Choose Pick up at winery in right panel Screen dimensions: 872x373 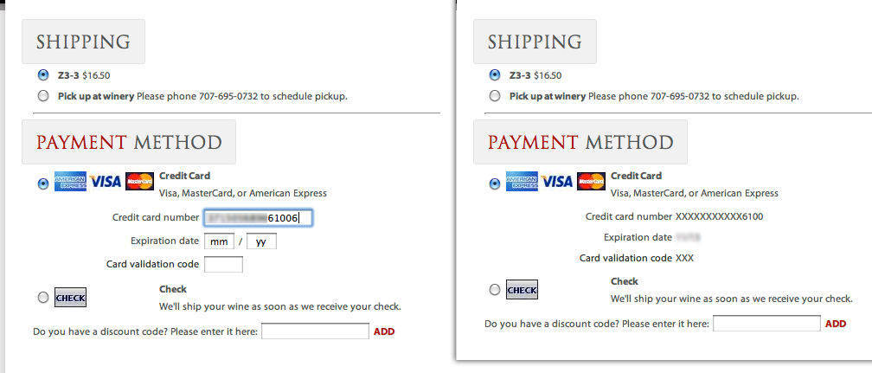click(x=495, y=96)
